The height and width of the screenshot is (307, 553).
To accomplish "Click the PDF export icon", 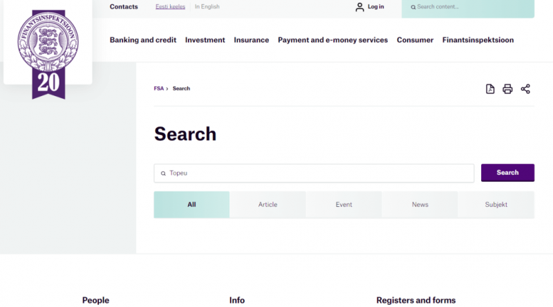I will pyautogui.click(x=490, y=89).
